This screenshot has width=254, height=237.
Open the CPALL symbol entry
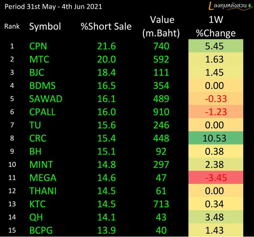(42, 112)
